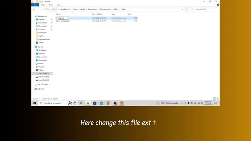Sort by the Name column header
Image resolution: width=251 pixels, height=141 pixels.
tap(58, 14)
